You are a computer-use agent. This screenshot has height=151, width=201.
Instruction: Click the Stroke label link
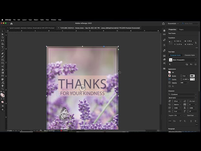(174, 76)
